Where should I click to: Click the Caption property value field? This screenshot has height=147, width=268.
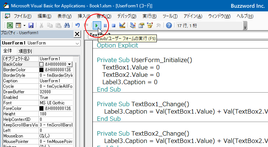click(56, 81)
